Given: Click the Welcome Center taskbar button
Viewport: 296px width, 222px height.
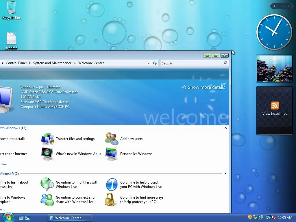Looking at the screenshot, I should pos(69,218).
